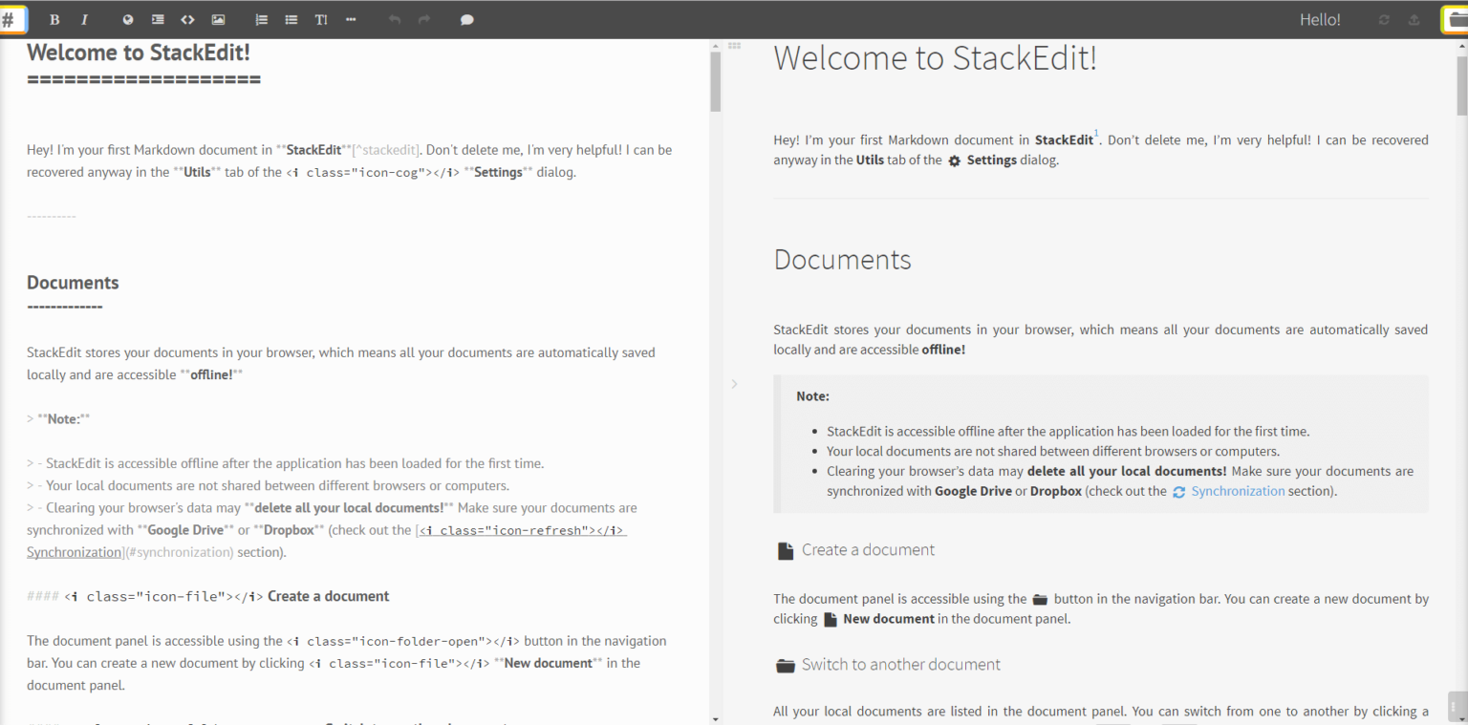
Task: Click the highlighted # hashtag icon
Action: click(14, 19)
